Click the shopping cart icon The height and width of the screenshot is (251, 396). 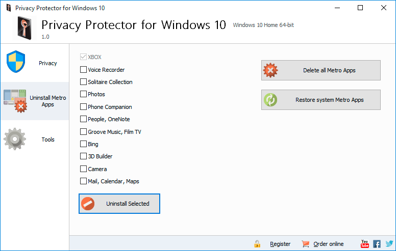(305, 244)
